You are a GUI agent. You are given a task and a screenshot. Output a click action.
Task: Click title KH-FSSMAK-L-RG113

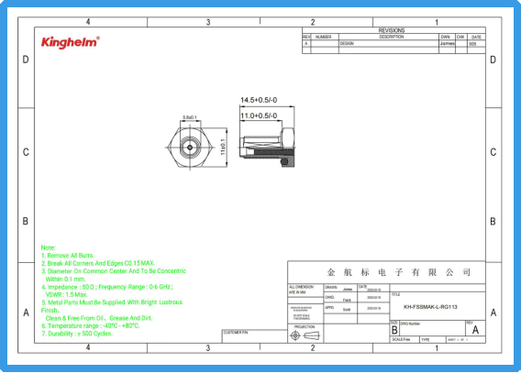coord(430,307)
